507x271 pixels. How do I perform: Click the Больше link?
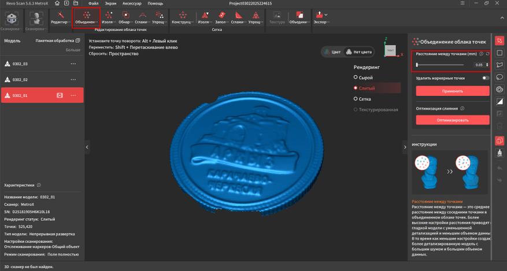73,50
